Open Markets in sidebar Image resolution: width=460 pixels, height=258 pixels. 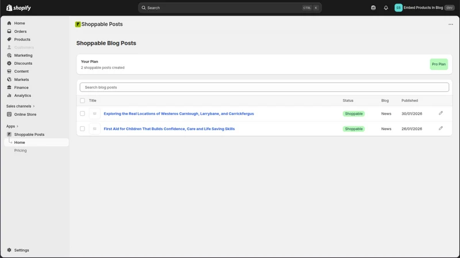pyautogui.click(x=21, y=79)
